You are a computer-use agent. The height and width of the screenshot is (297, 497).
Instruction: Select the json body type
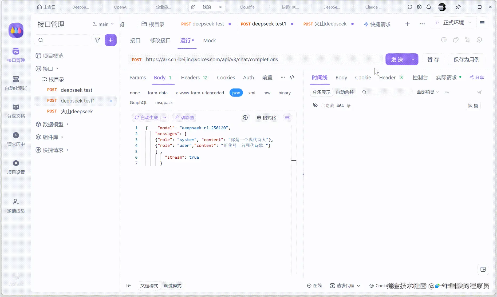coord(236,93)
